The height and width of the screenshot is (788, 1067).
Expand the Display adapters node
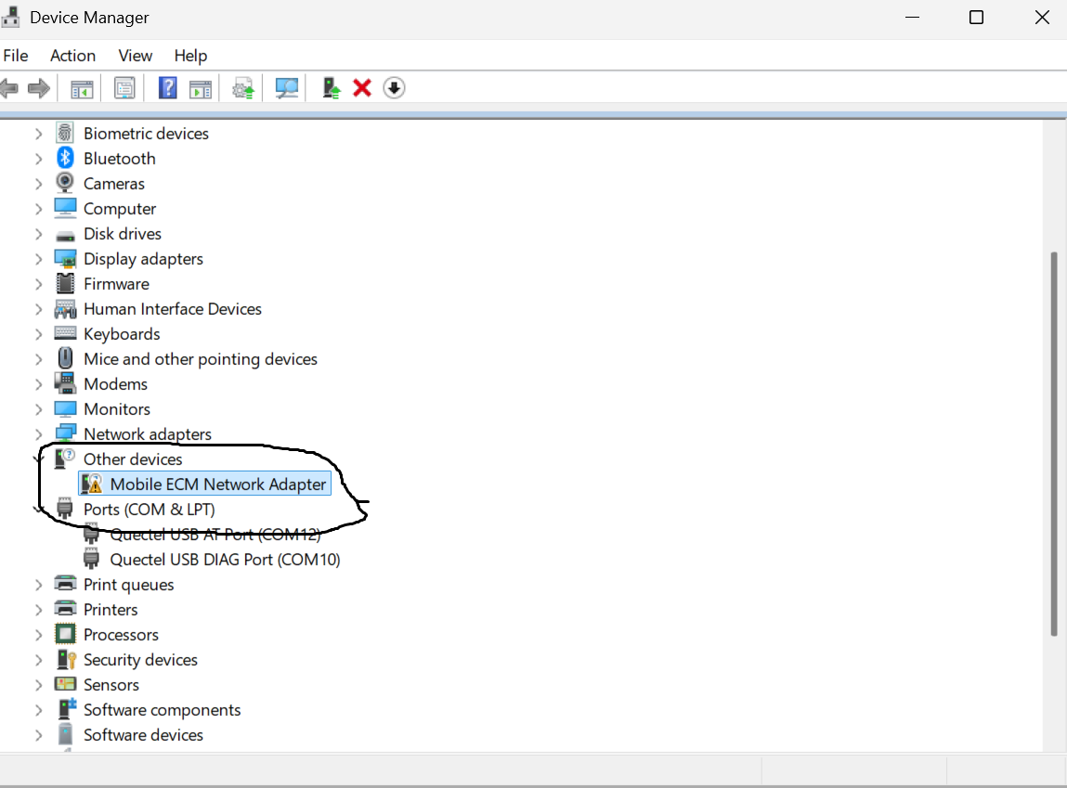click(x=38, y=259)
